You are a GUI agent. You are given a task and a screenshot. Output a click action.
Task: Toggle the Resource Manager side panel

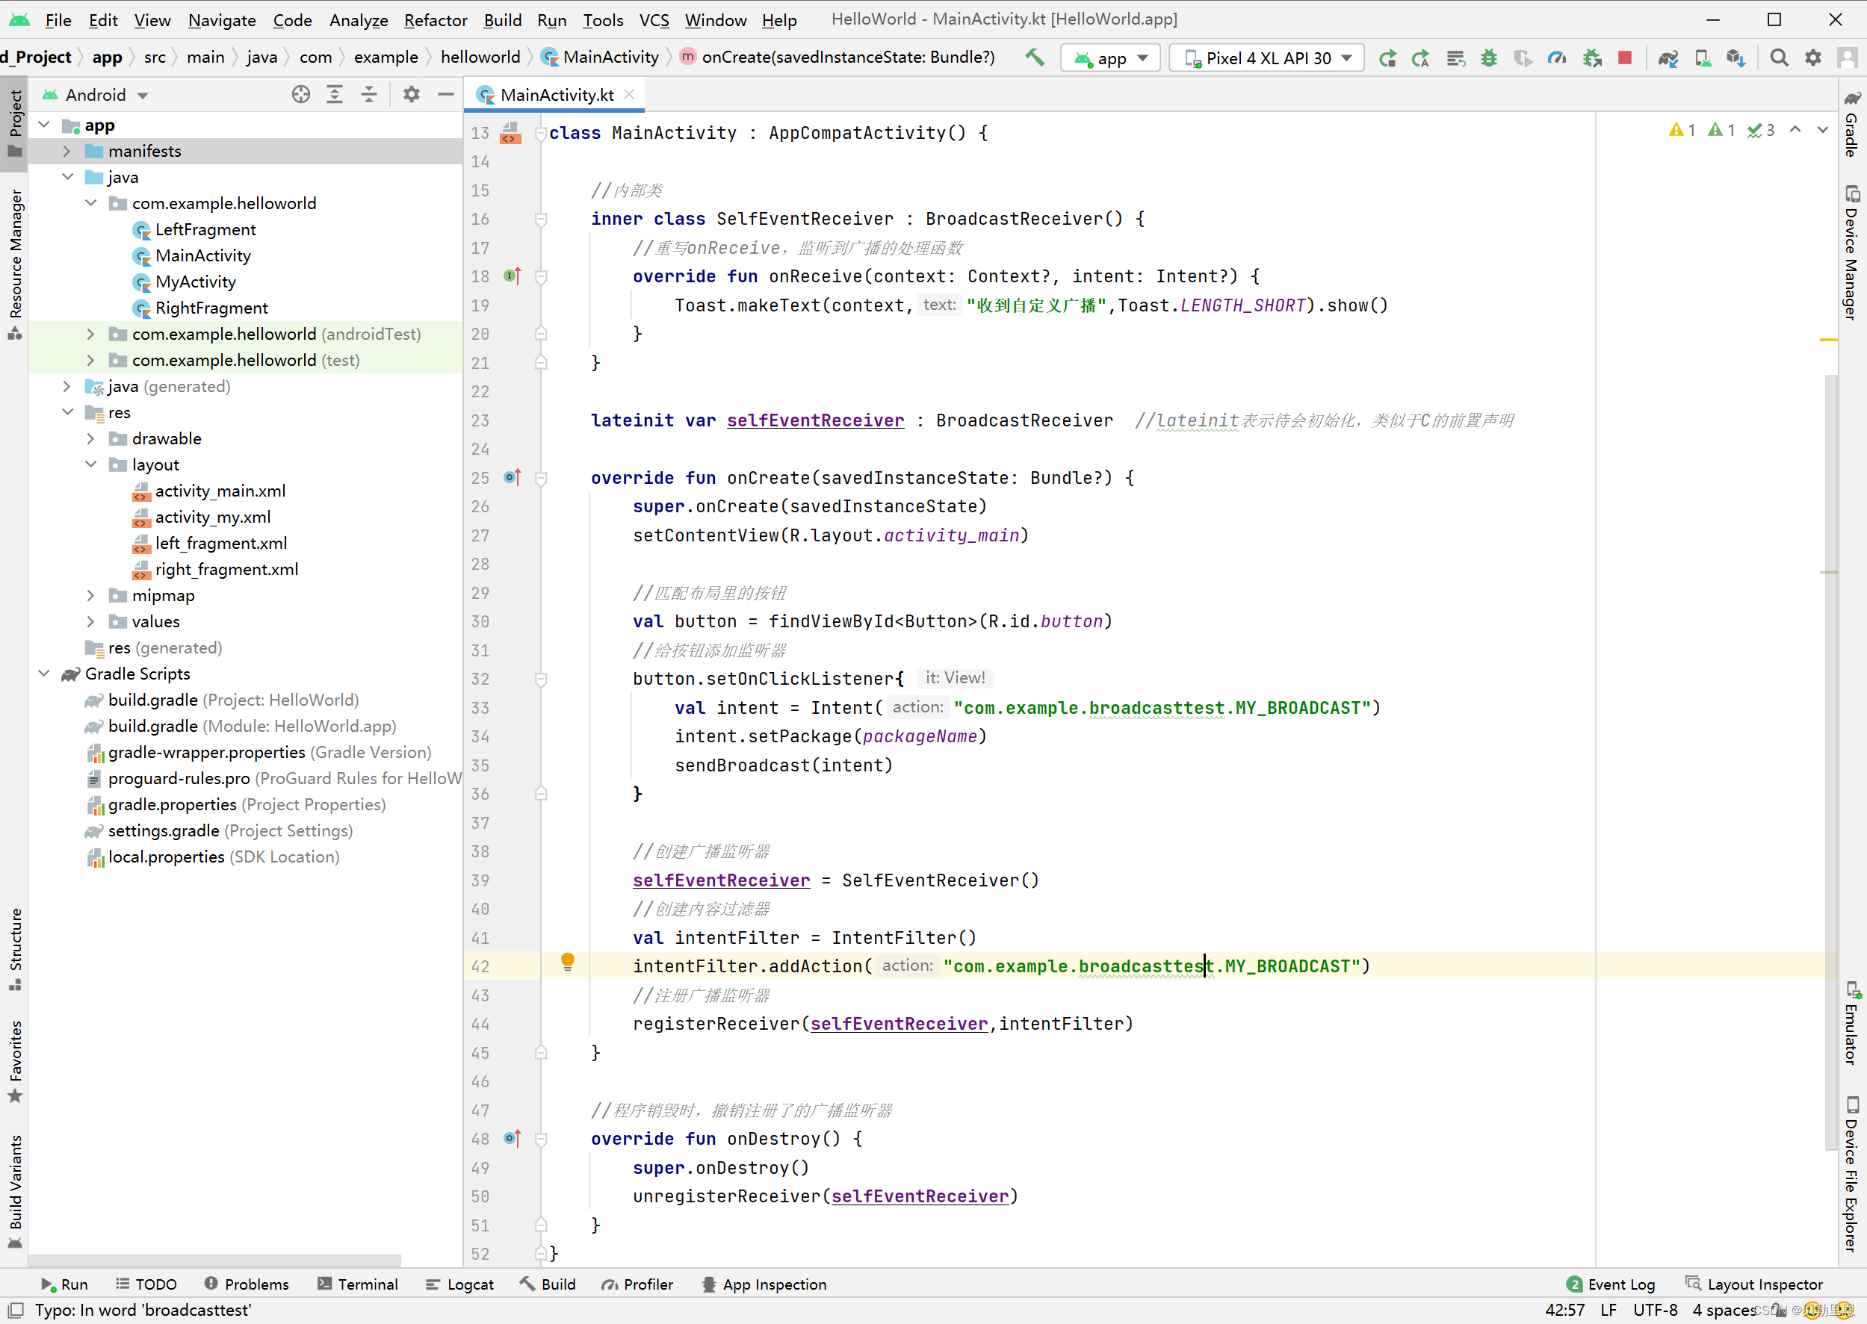(15, 264)
